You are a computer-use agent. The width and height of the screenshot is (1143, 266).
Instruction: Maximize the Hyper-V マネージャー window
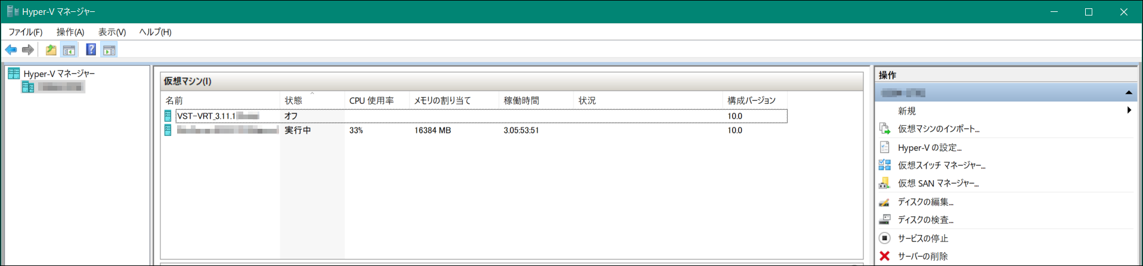pos(1089,12)
